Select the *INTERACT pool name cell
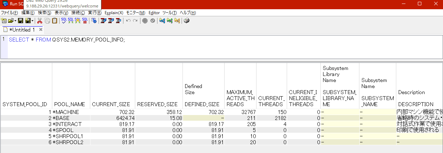The width and height of the screenshot is (443, 153). point(71,124)
